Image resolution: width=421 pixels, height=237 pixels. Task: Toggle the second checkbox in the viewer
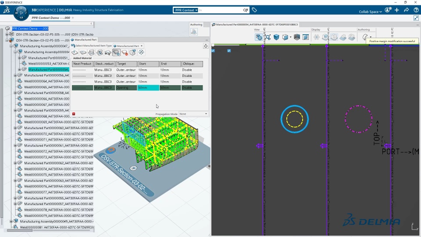(229, 50)
